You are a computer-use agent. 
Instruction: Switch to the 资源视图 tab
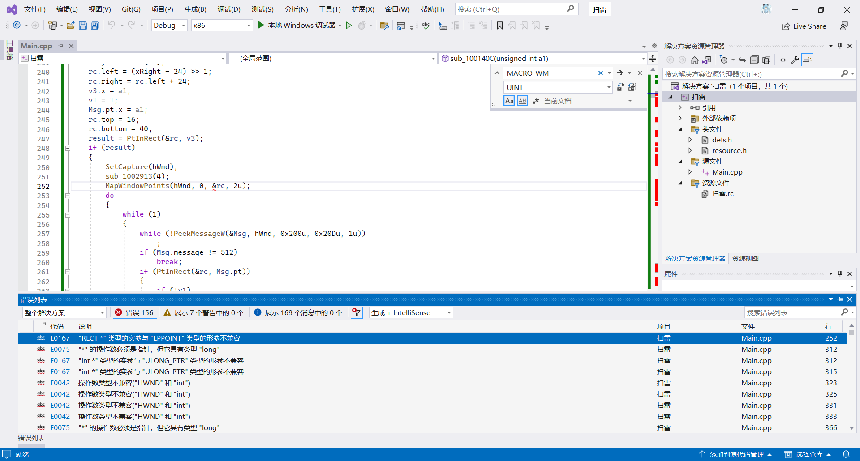[x=745, y=258]
